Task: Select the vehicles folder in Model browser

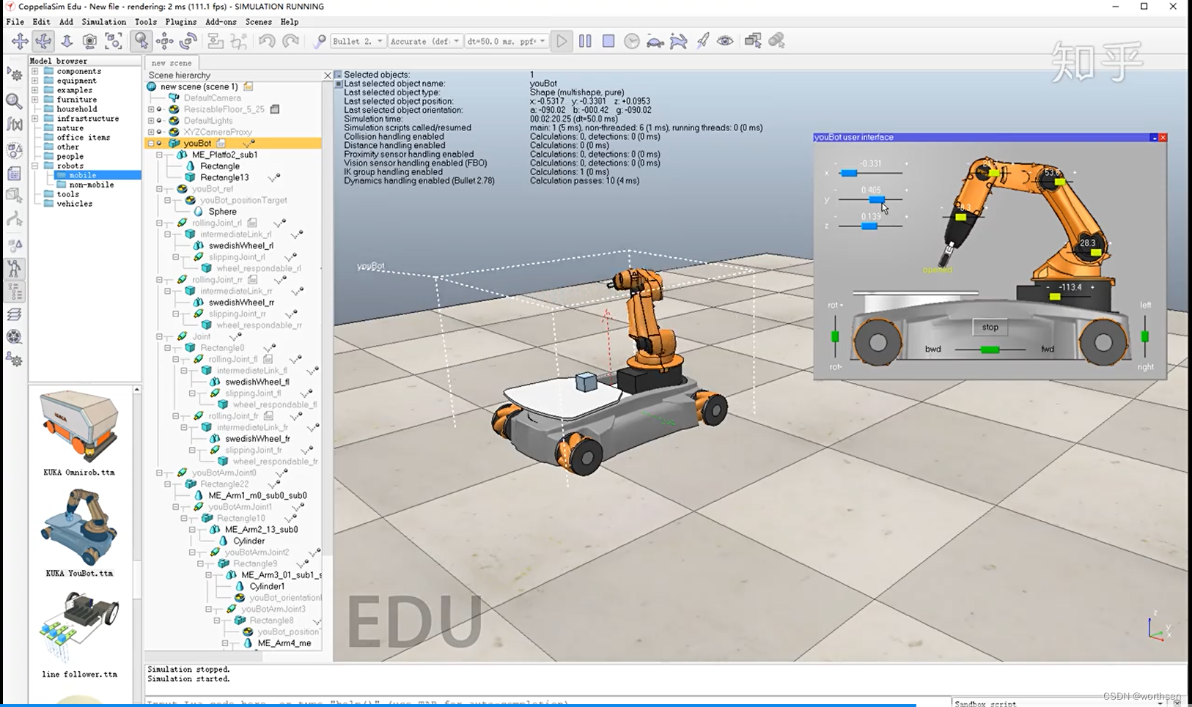Action: pos(75,204)
